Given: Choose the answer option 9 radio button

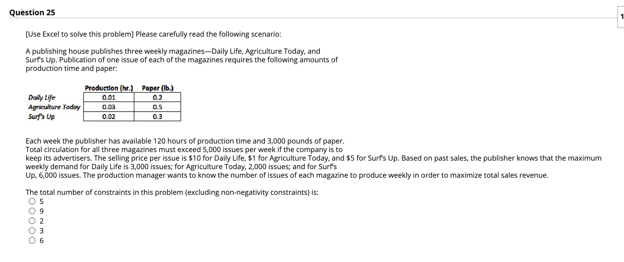Looking at the screenshot, I should (32, 211).
